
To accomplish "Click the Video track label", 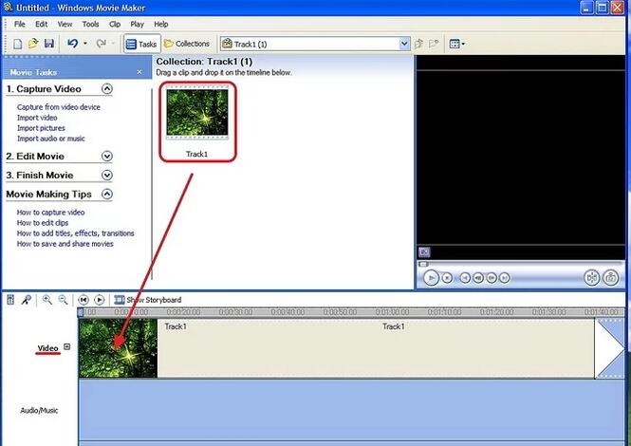I will [47, 347].
